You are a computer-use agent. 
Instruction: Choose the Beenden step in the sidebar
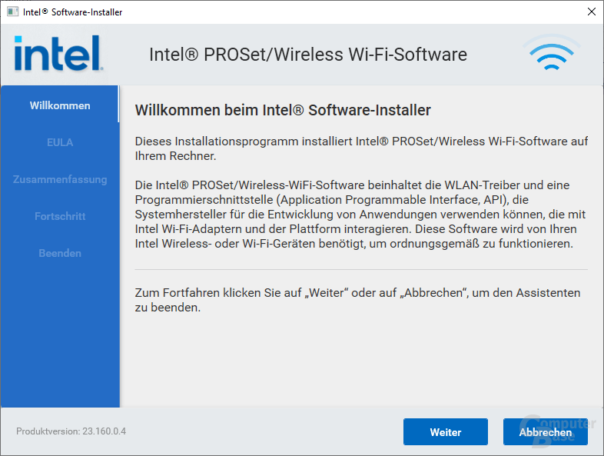tap(60, 253)
